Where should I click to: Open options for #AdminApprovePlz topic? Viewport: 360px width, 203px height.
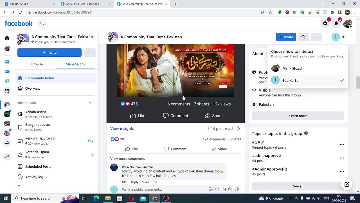tap(342, 171)
